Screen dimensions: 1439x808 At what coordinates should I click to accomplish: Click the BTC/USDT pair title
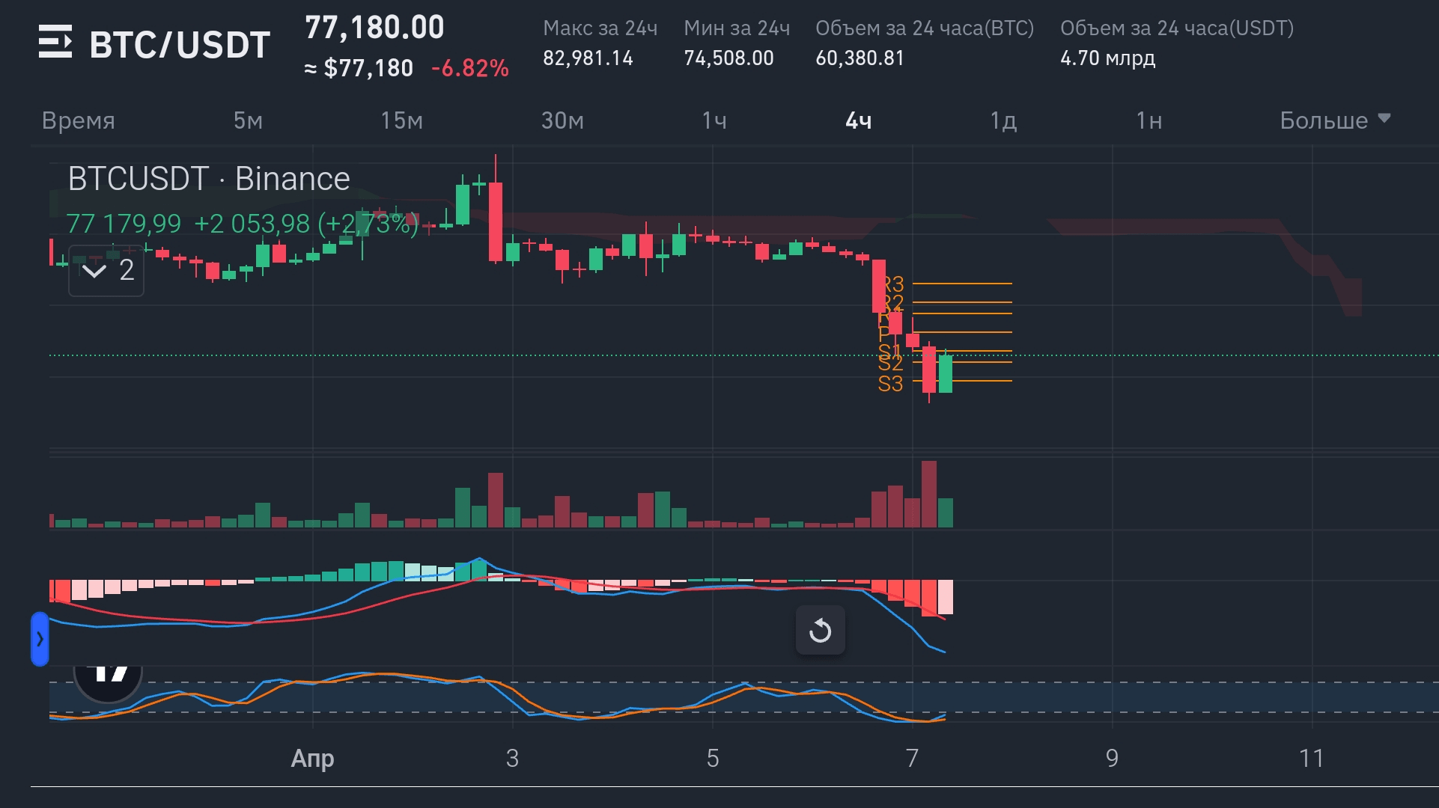[180, 45]
